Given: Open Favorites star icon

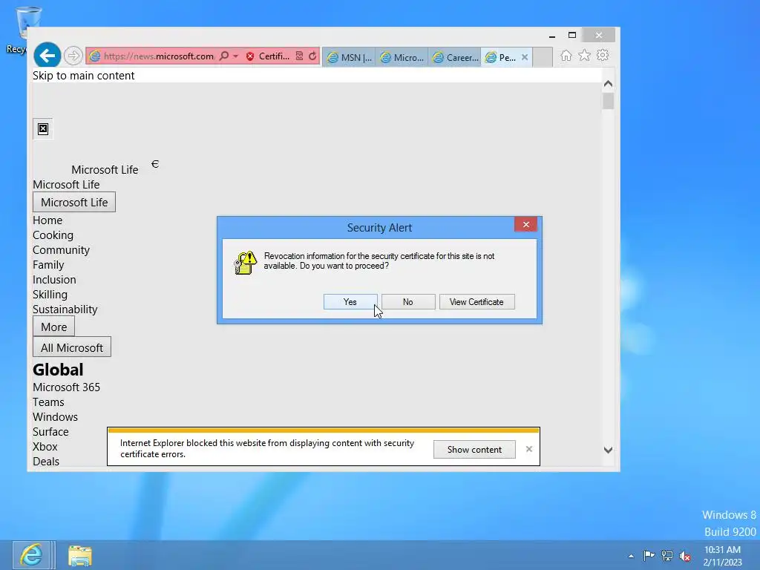Looking at the screenshot, I should pos(585,55).
